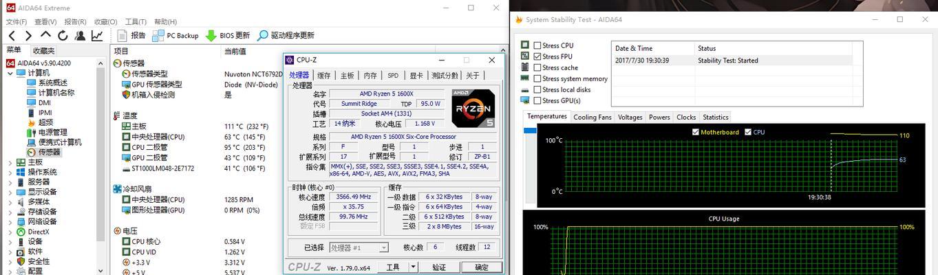This screenshot has width=938, height=275.
Task: Click the Stress FPU percent icon
Action: point(525,56)
